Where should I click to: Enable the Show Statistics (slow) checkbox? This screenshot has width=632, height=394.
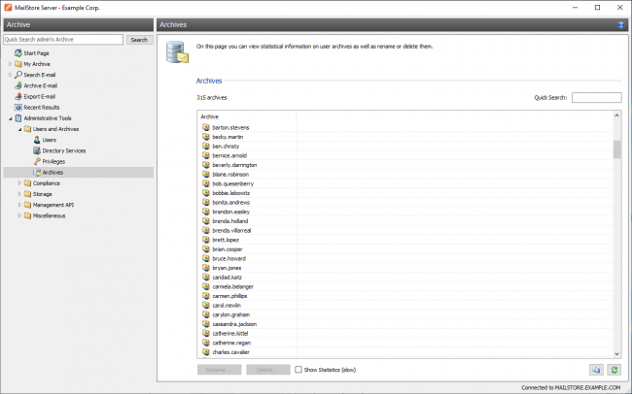298,370
